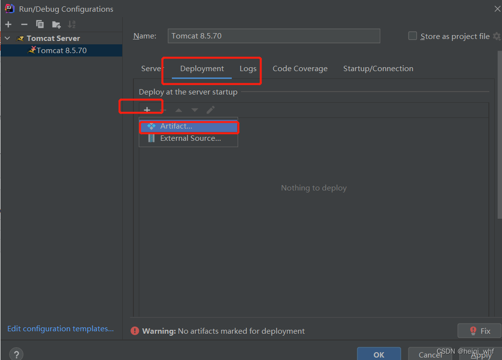Collapse the Tomcat Server tree node
This screenshot has height=360, width=502.
(8, 38)
